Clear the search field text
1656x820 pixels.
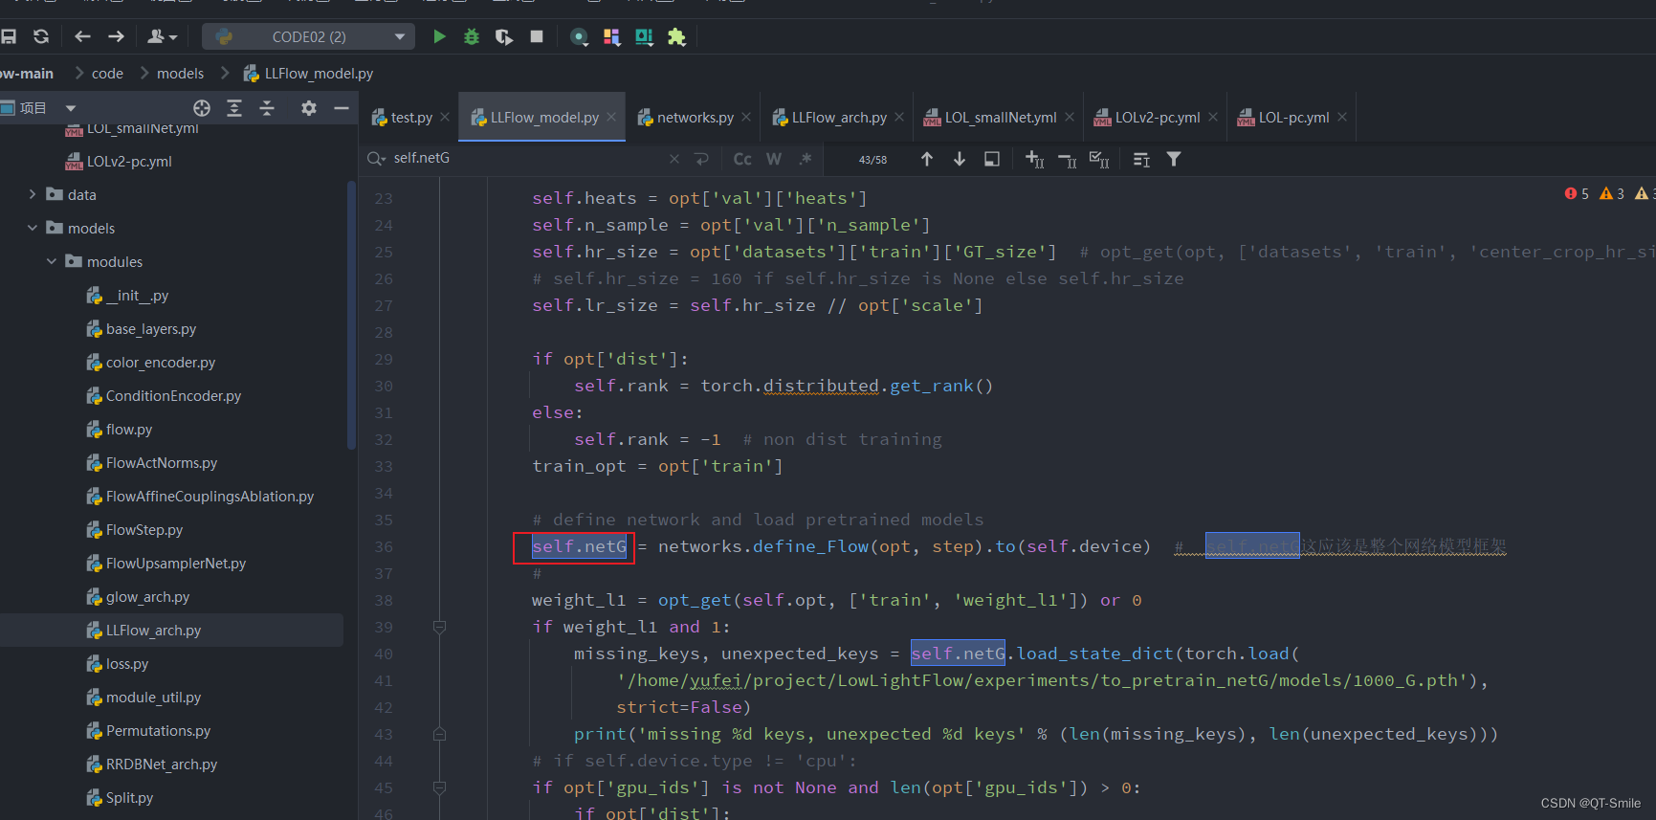[x=674, y=159]
